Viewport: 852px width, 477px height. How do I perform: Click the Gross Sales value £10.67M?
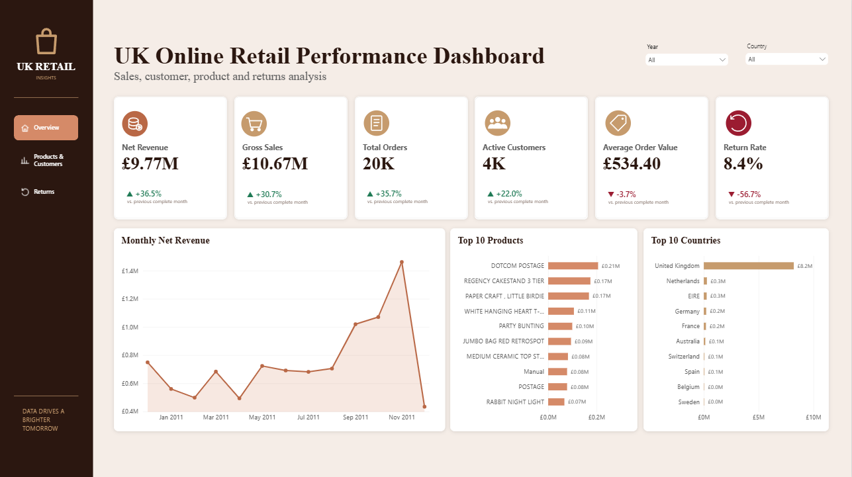click(x=275, y=163)
